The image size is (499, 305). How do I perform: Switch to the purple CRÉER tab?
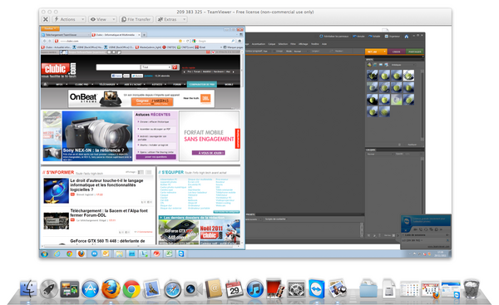click(396, 52)
